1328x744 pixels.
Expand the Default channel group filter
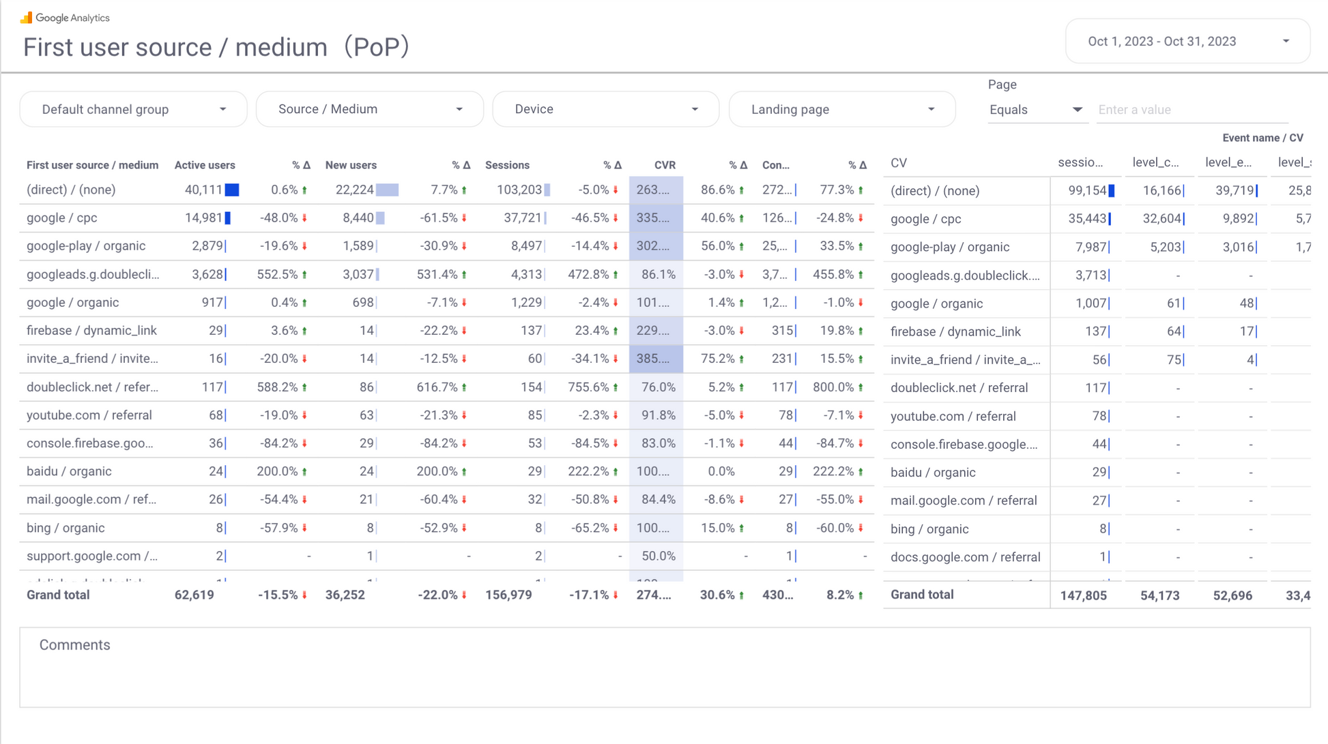click(133, 109)
